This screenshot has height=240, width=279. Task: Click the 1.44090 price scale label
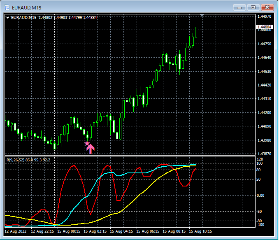coord(265,126)
